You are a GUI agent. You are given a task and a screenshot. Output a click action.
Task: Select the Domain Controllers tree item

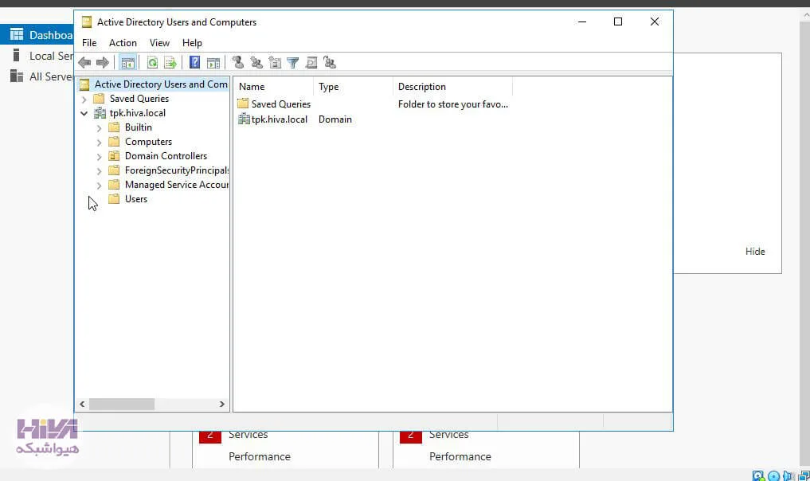click(x=166, y=156)
